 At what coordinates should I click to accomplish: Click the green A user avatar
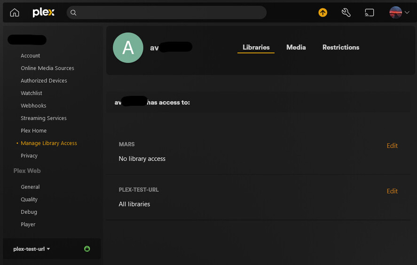[x=128, y=48]
